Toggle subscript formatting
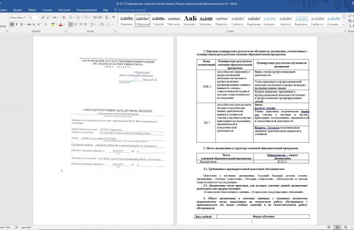Image resolution: width=354 pixels, height=230 pixels. pyautogui.click(x=34, y=24)
